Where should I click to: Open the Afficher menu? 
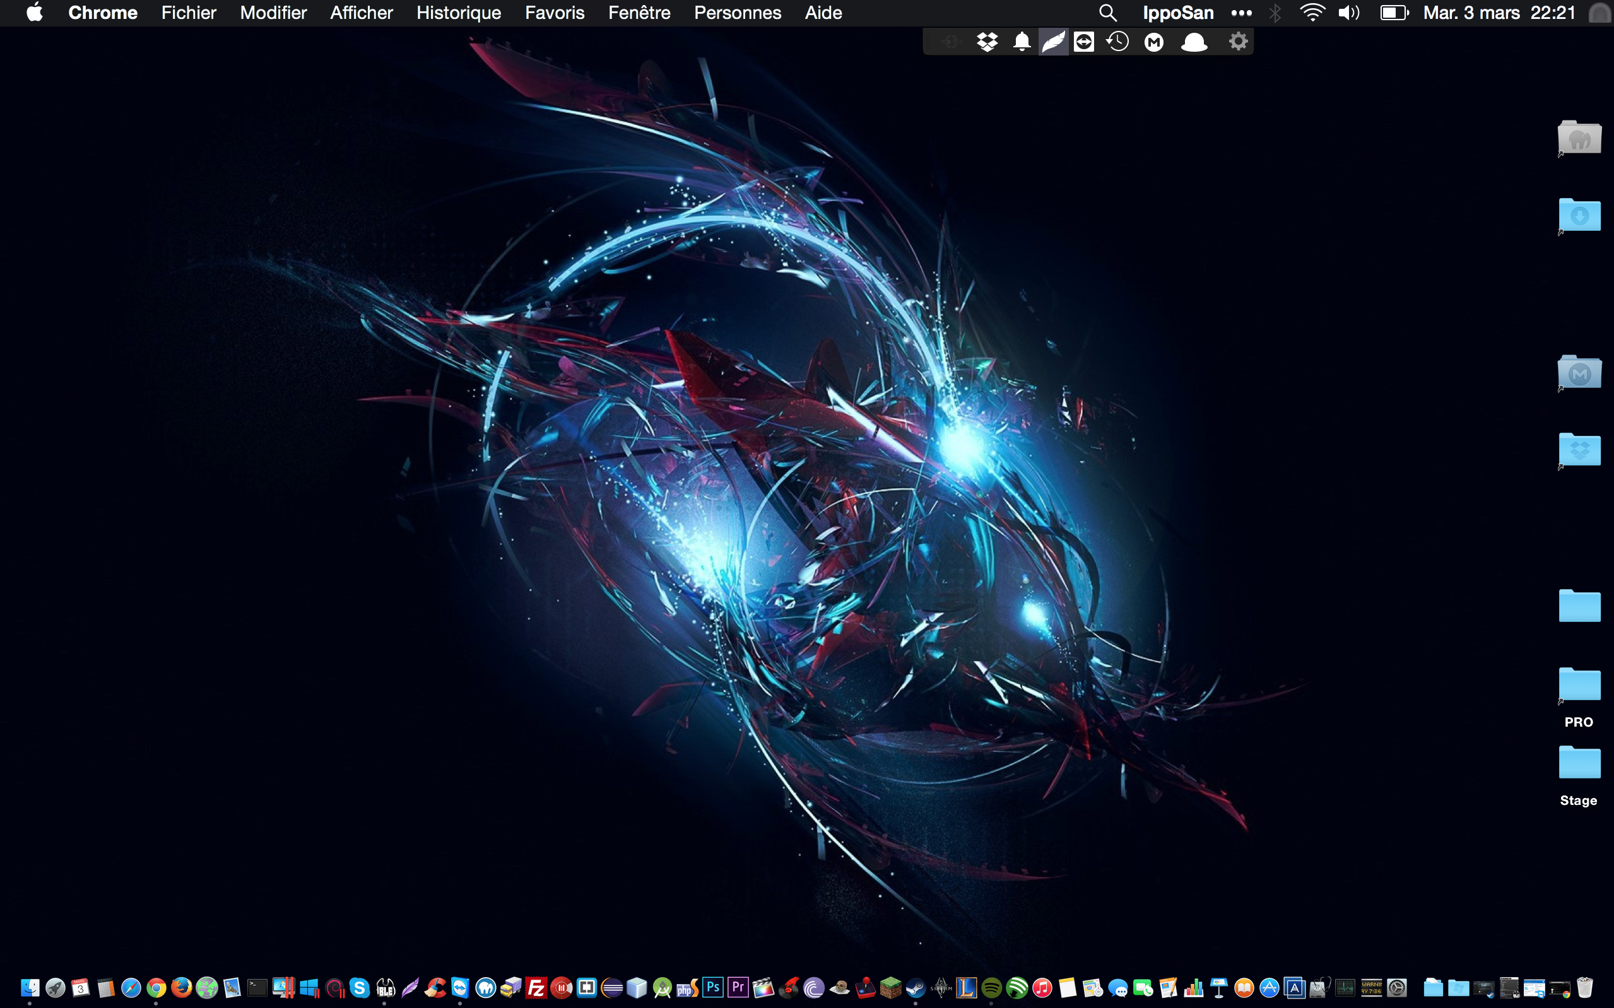(x=362, y=13)
